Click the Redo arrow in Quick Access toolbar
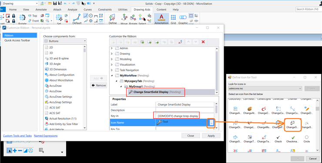The height and width of the screenshot is (163, 322). pos(73,3)
